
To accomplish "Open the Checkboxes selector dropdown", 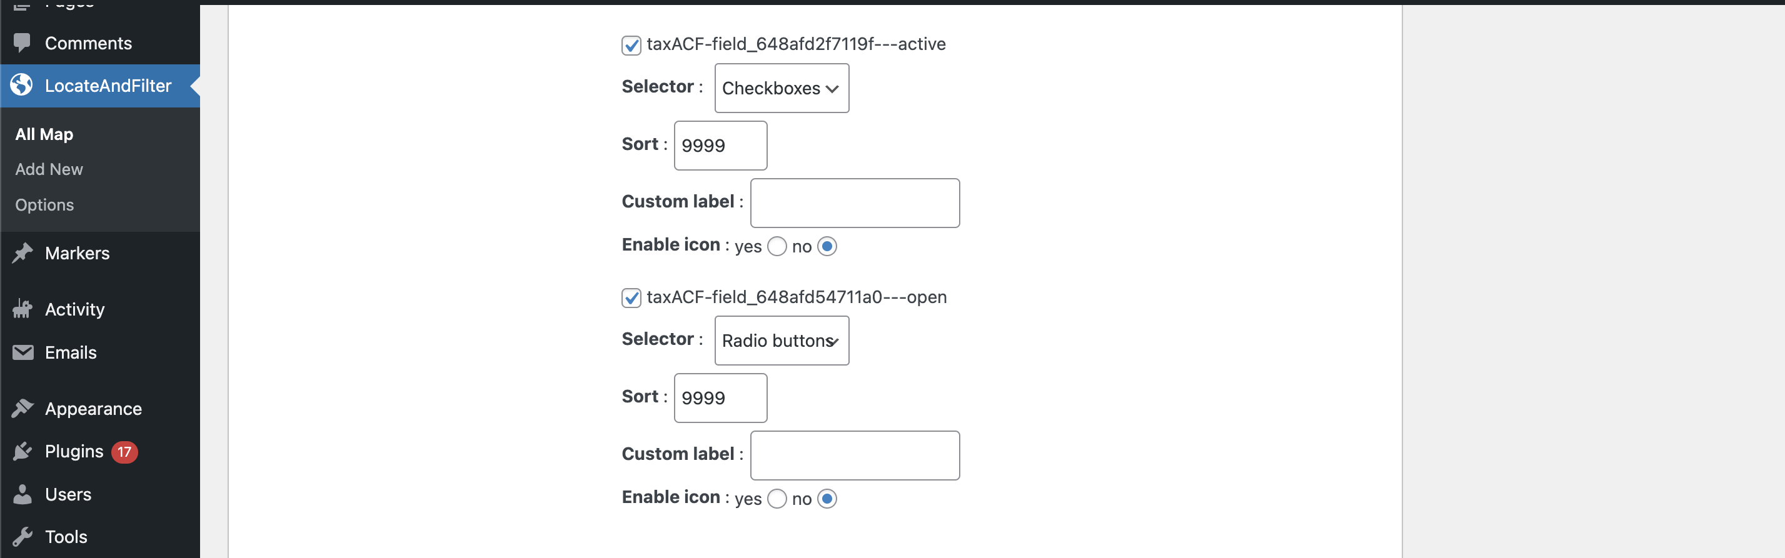I will pos(781,88).
